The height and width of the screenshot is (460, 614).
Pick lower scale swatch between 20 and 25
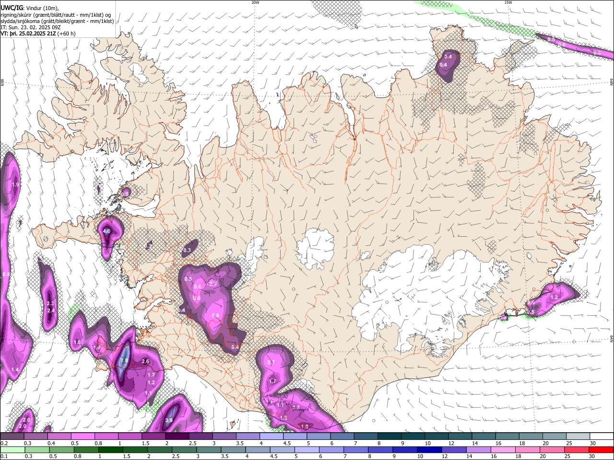click(x=553, y=449)
